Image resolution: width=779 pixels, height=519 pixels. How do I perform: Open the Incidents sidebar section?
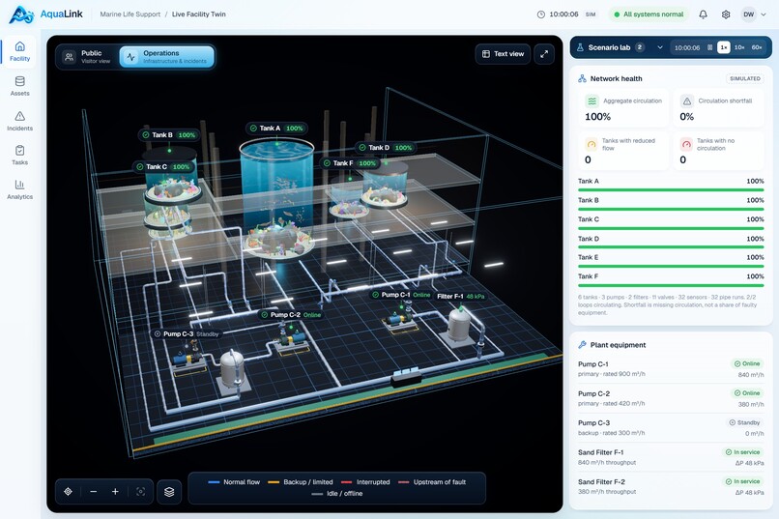point(19,121)
